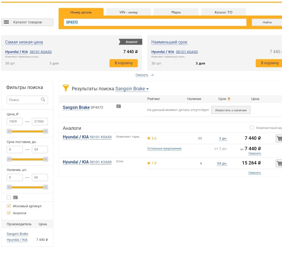Open the Каталог товаров menu

pos(27,22)
